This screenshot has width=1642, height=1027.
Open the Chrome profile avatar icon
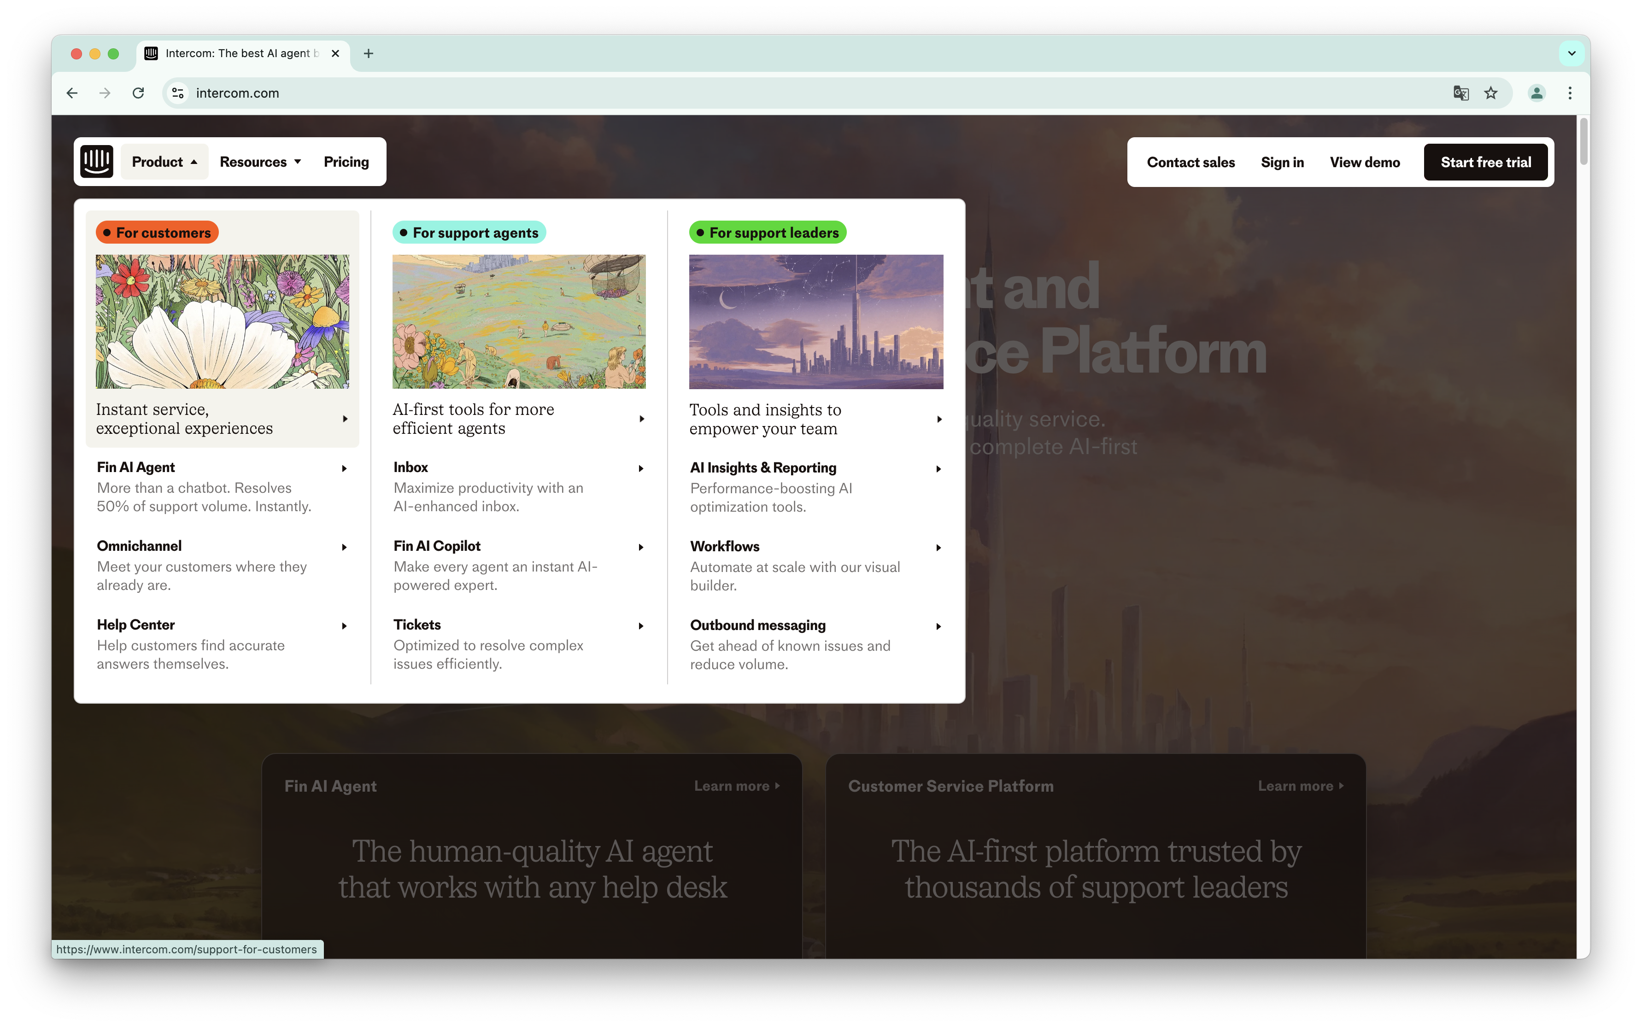pyautogui.click(x=1536, y=93)
